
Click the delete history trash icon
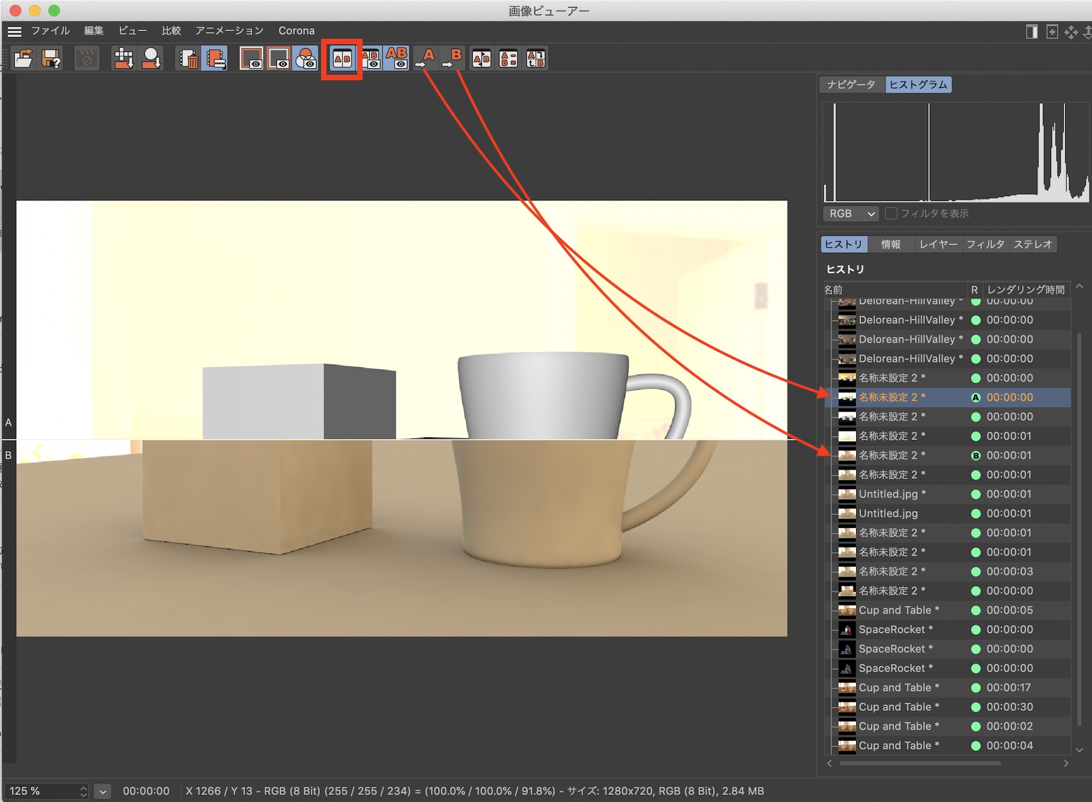click(x=189, y=58)
